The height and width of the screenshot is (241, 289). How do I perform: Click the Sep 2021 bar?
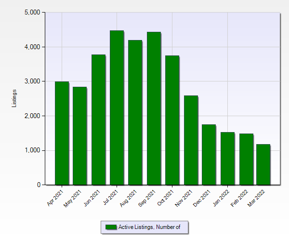[154, 108]
